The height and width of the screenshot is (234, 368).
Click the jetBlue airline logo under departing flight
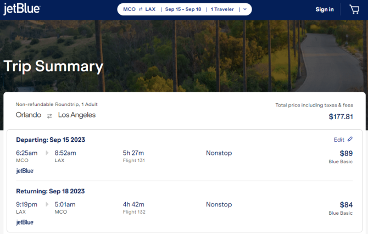(x=25, y=171)
